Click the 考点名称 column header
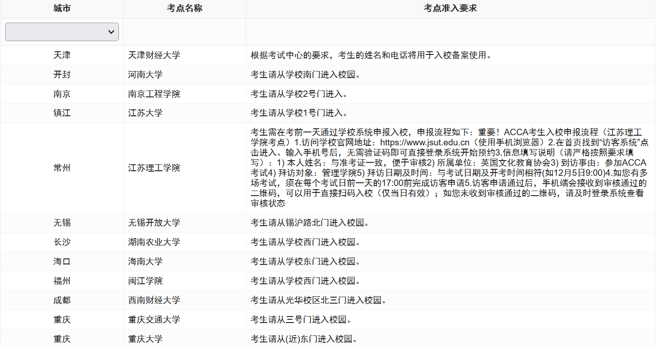 (185, 8)
